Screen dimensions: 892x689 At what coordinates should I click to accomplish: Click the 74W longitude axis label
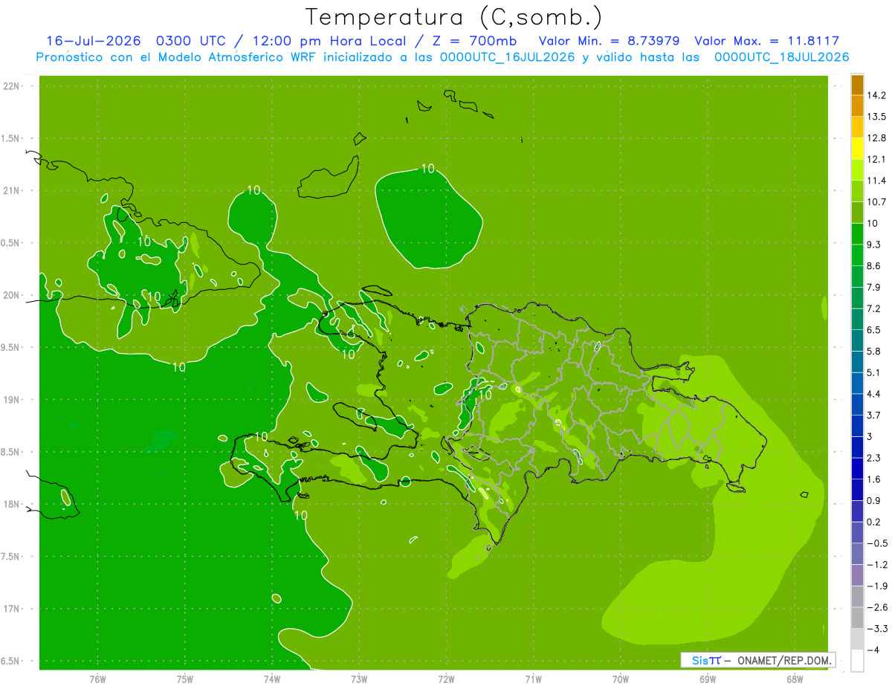pos(272,679)
